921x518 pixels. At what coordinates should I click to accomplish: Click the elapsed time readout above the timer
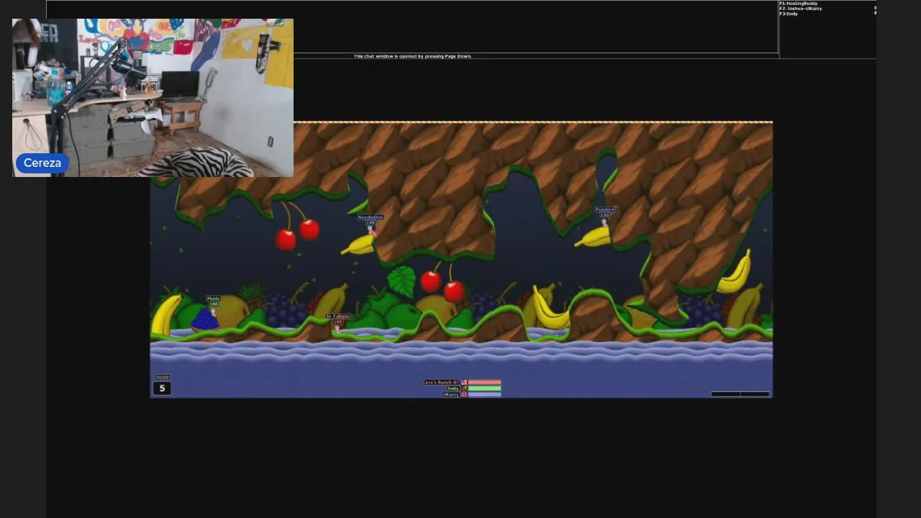pyautogui.click(x=162, y=377)
